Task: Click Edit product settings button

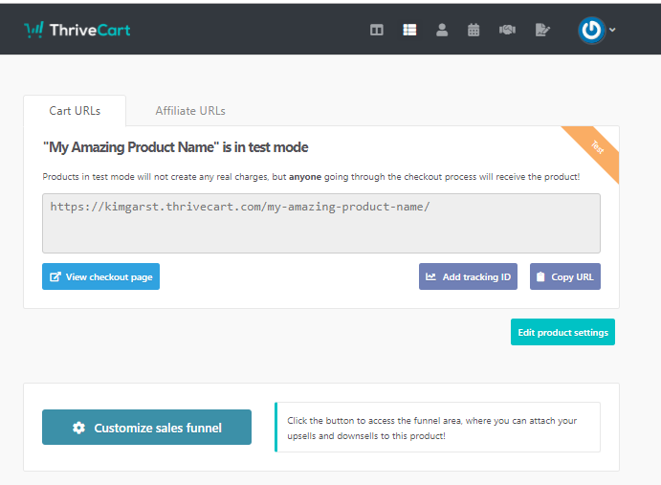Action: pyautogui.click(x=562, y=332)
